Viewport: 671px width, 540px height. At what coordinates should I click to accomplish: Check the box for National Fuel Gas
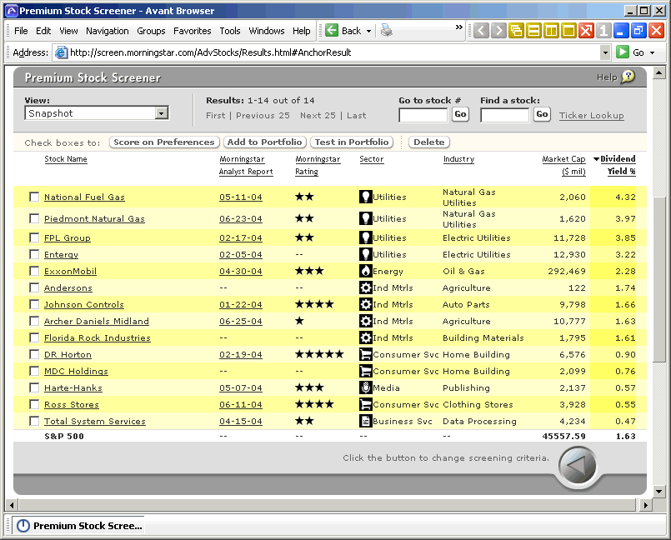point(34,197)
